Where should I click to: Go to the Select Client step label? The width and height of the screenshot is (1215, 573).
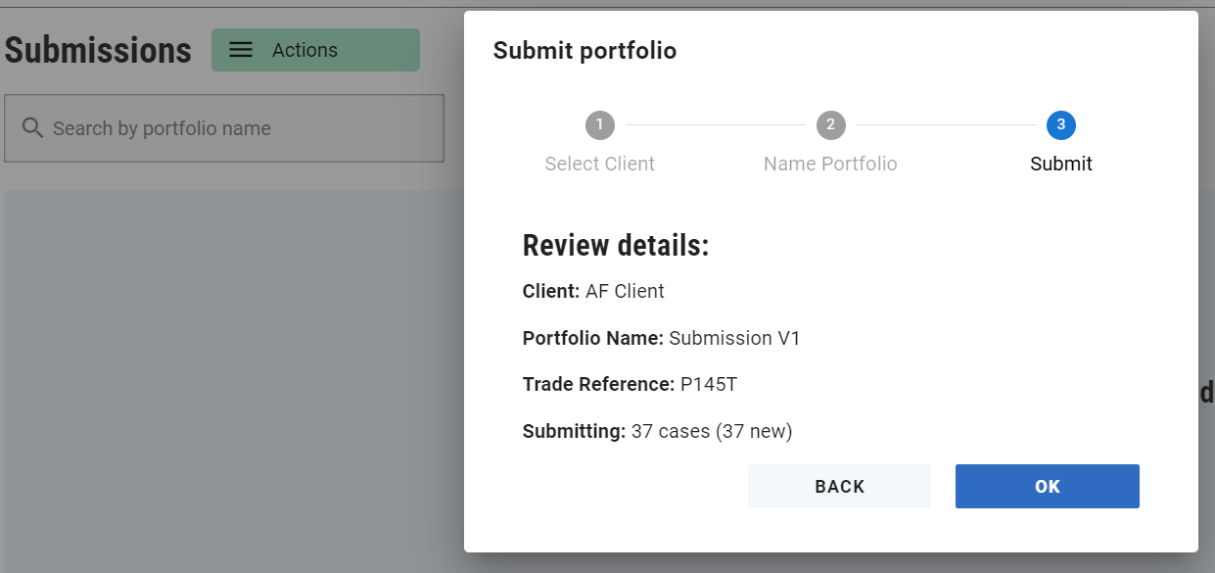pos(599,164)
